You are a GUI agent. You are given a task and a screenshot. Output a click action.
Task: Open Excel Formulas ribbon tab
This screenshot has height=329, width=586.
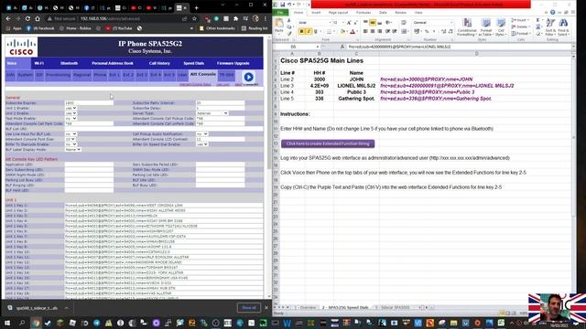pos(364,12)
